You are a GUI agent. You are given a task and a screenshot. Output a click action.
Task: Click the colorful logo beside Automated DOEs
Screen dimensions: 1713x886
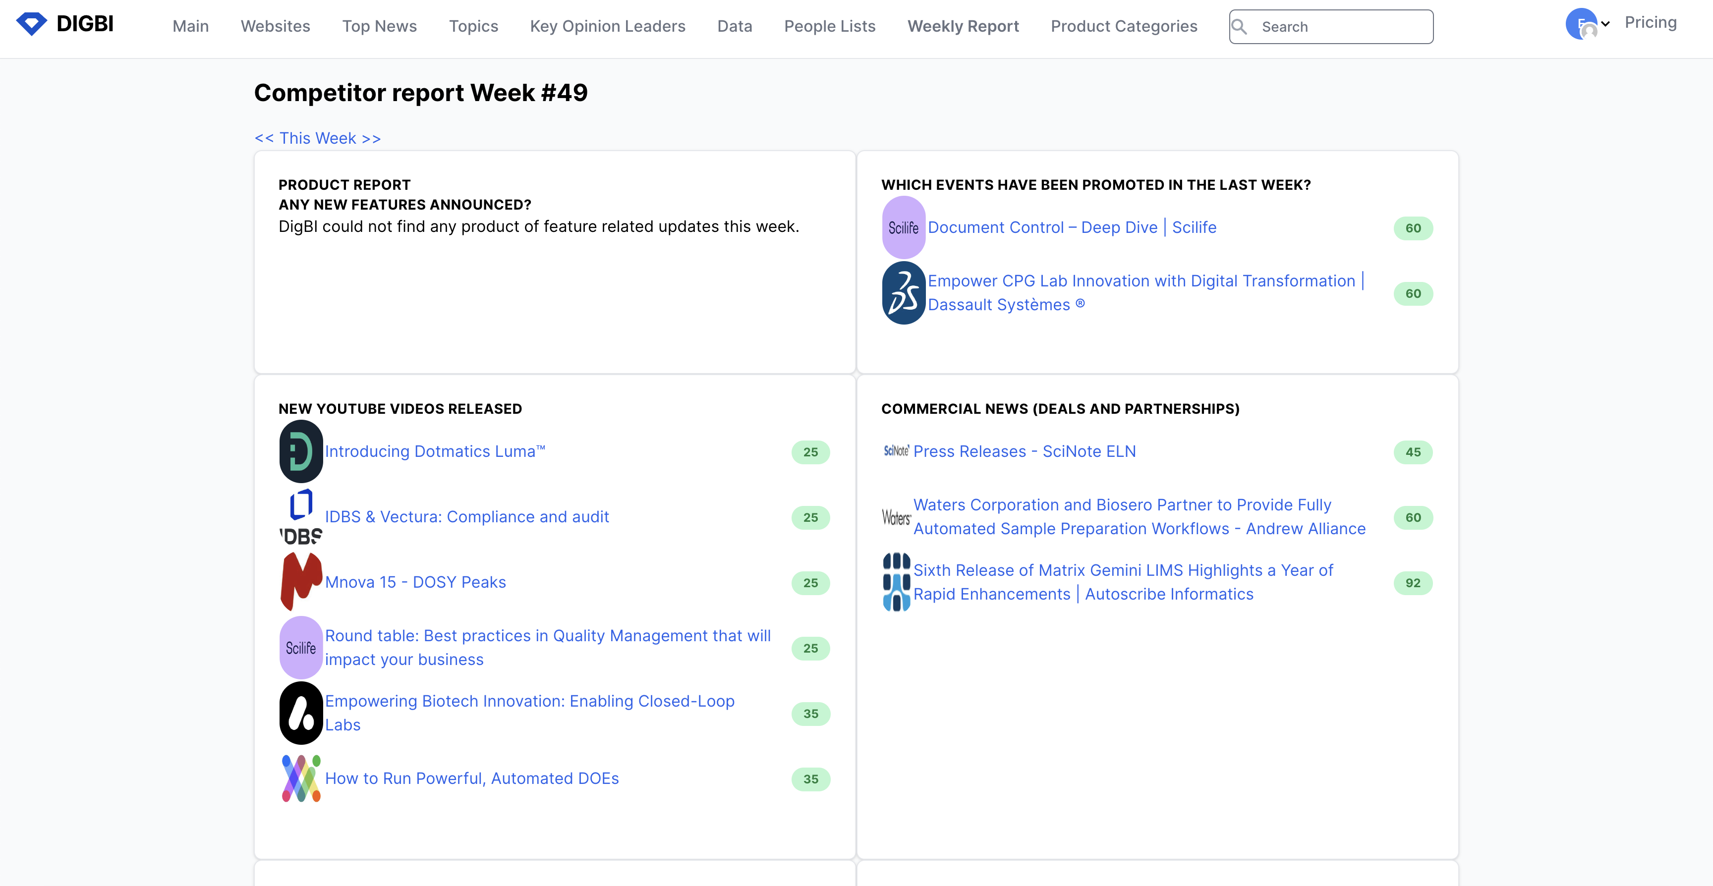pos(301,778)
